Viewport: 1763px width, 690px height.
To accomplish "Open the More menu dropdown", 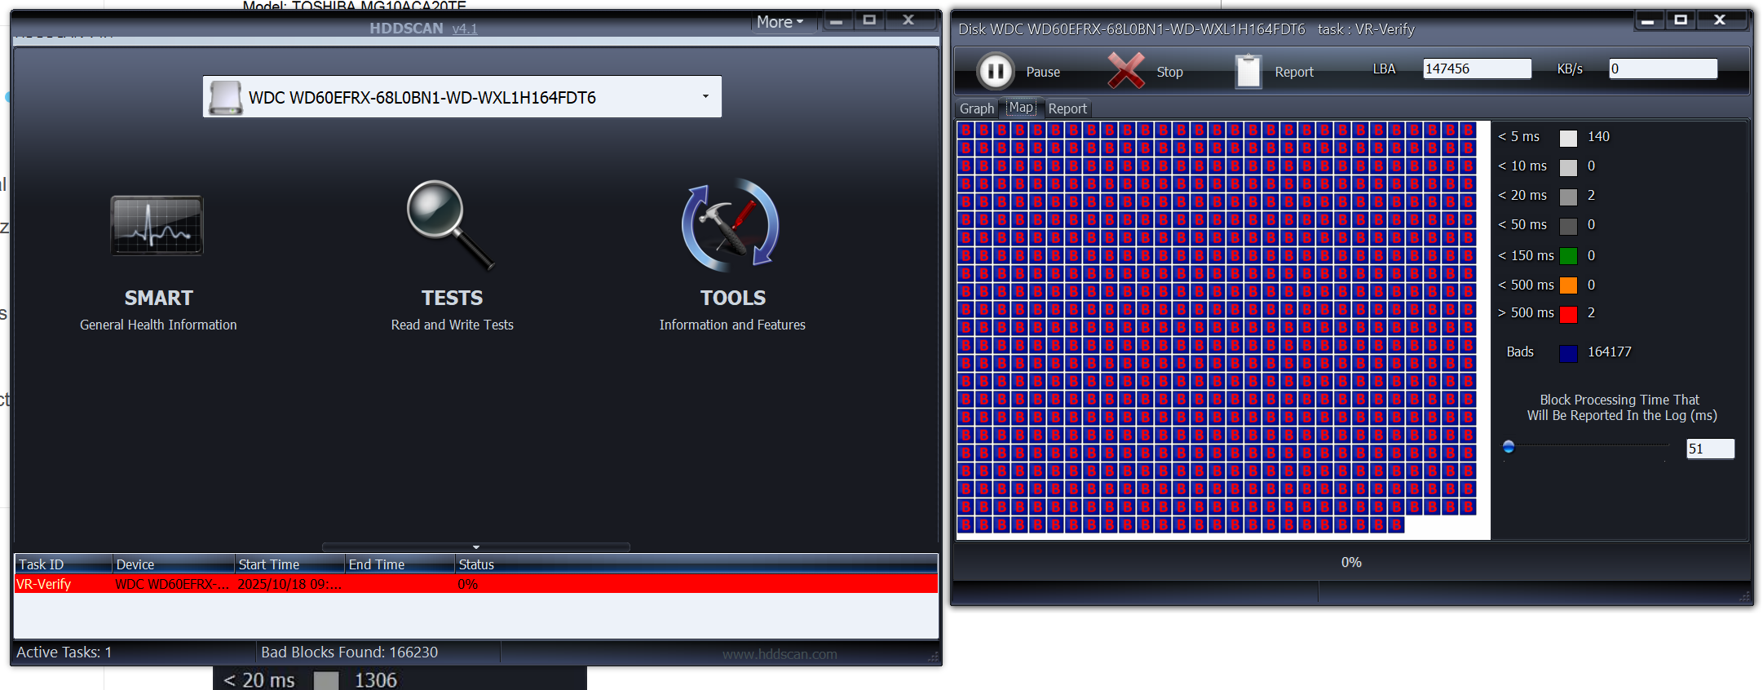I will [780, 22].
